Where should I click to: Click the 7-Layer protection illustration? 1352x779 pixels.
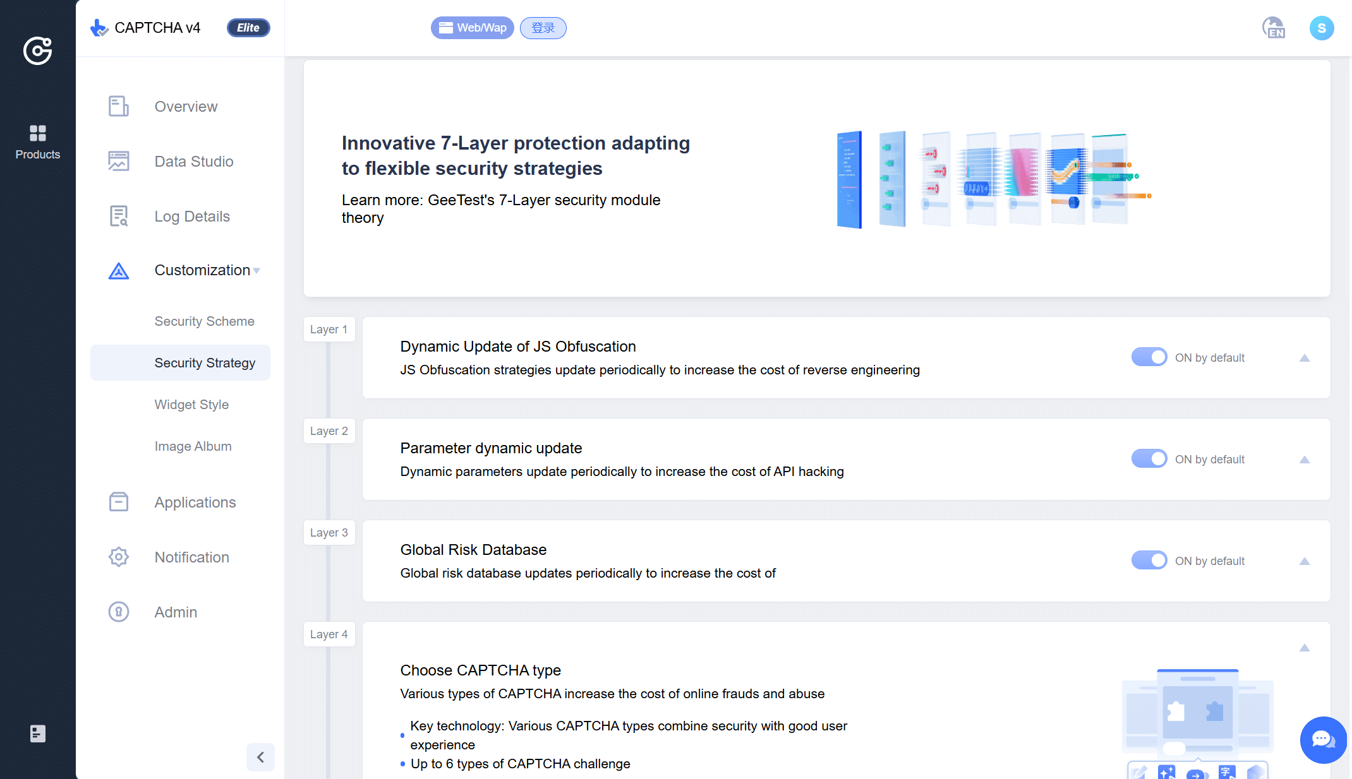point(992,179)
